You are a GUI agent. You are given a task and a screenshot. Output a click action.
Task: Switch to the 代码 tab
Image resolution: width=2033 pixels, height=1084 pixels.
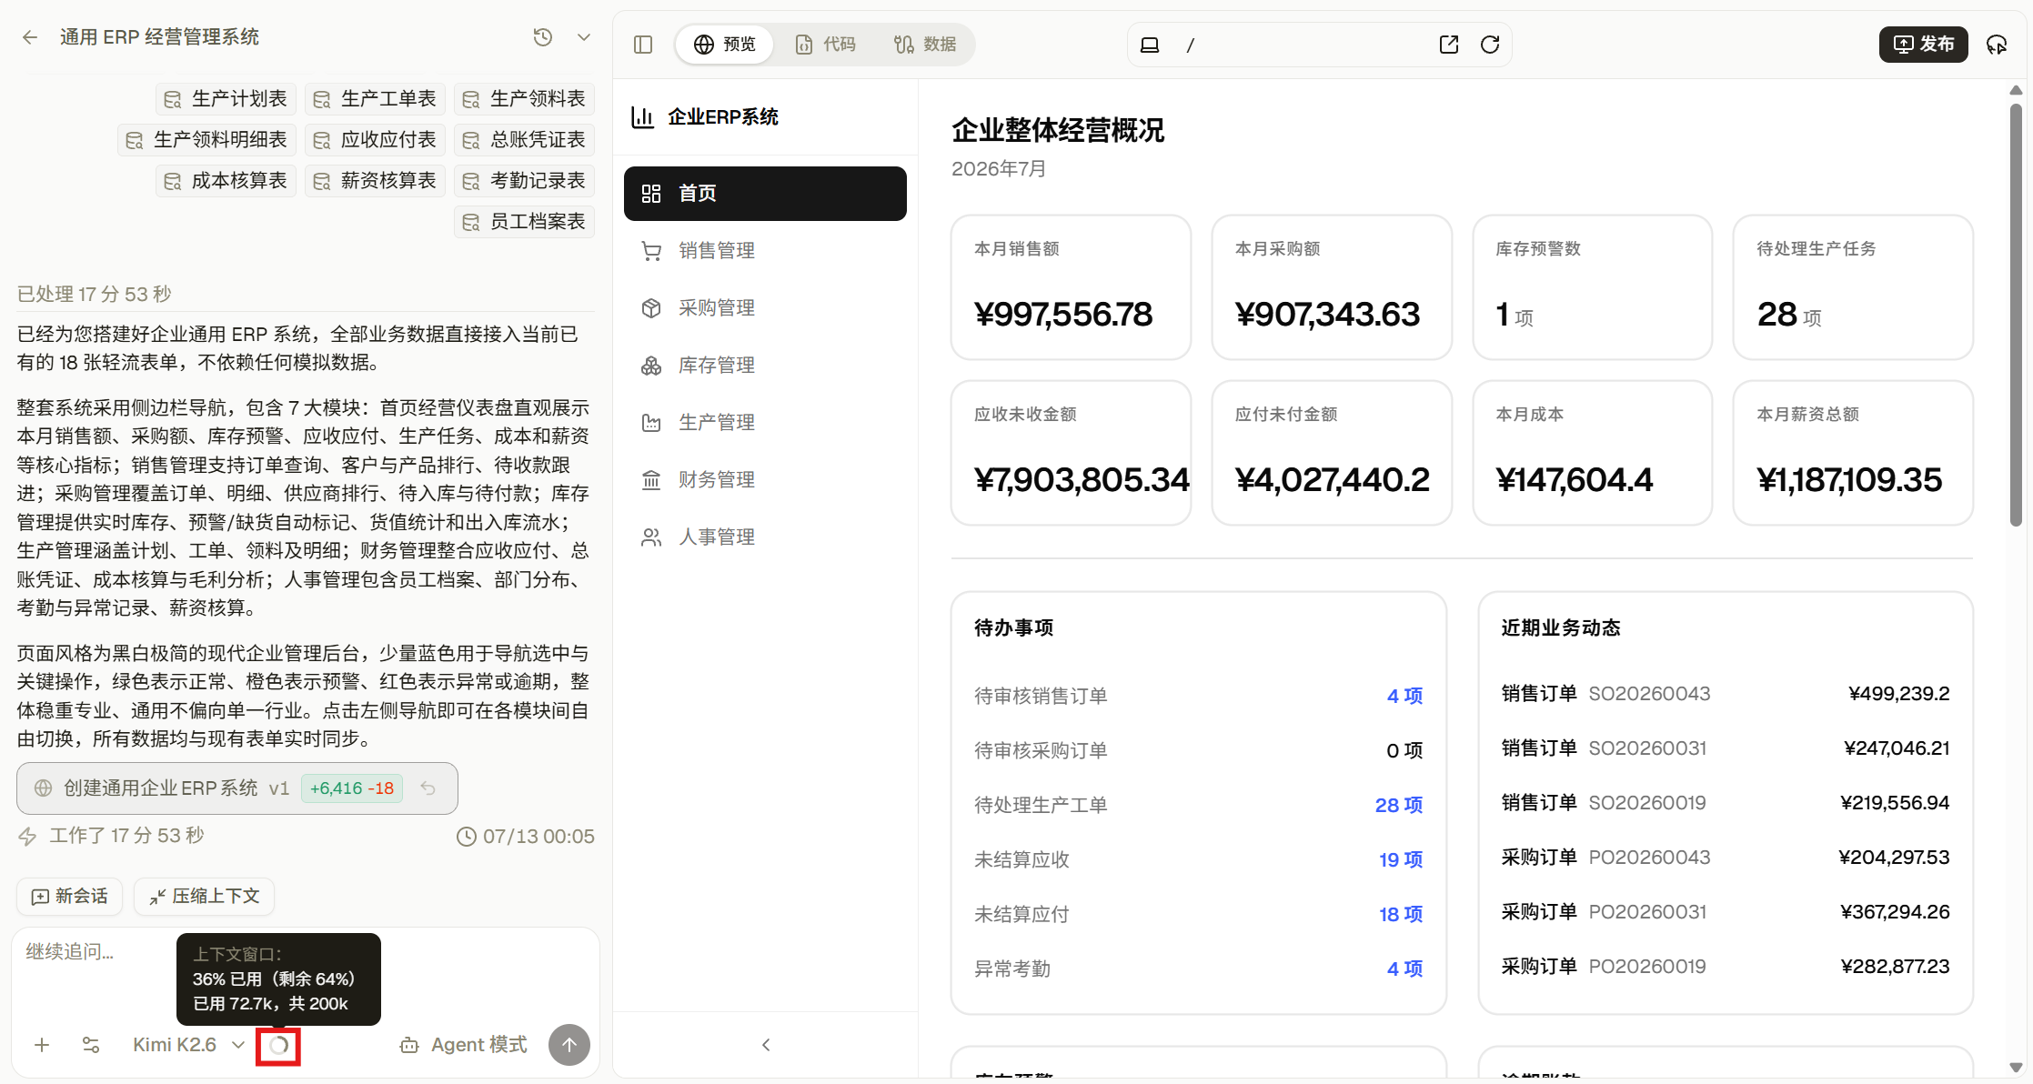pos(826,45)
